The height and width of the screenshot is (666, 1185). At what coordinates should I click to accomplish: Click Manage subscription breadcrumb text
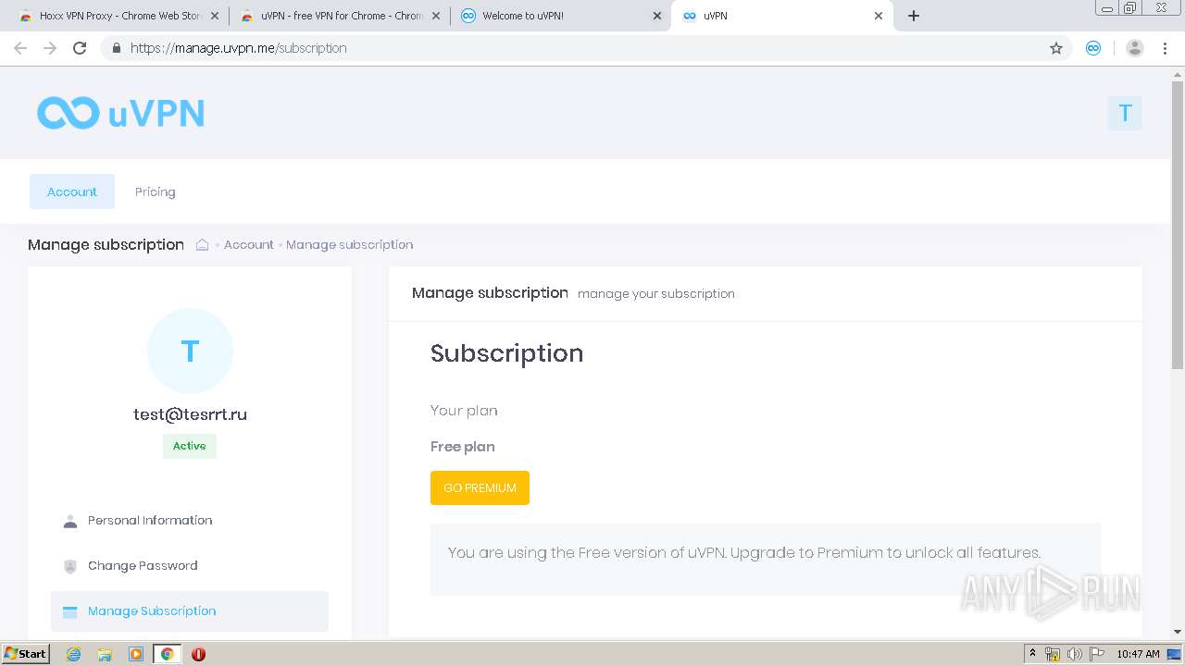[350, 244]
